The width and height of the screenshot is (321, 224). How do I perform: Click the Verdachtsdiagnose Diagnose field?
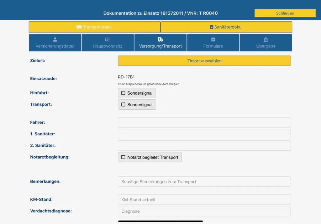(204, 211)
